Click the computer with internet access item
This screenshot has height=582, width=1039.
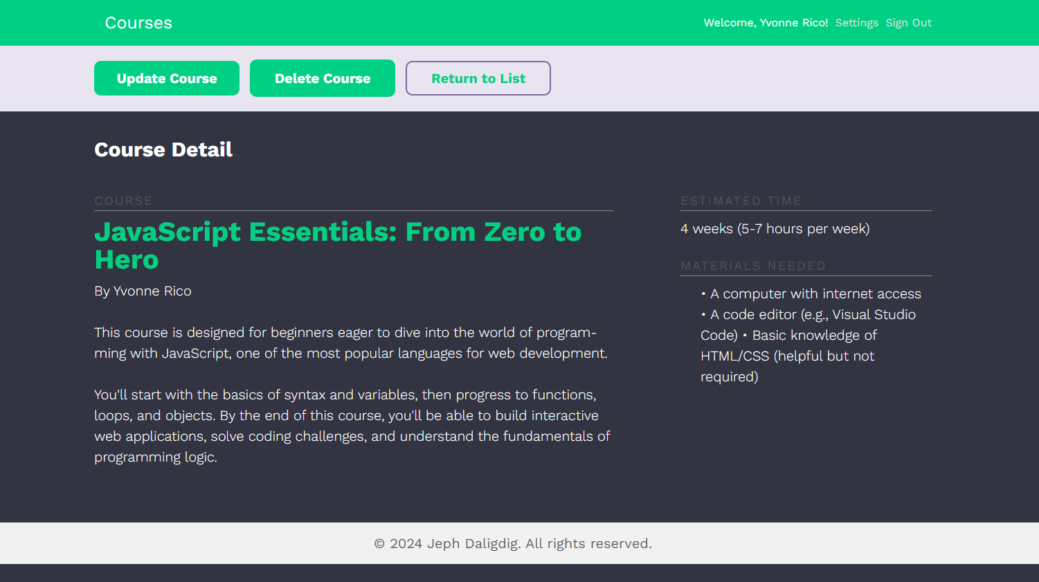(x=811, y=294)
